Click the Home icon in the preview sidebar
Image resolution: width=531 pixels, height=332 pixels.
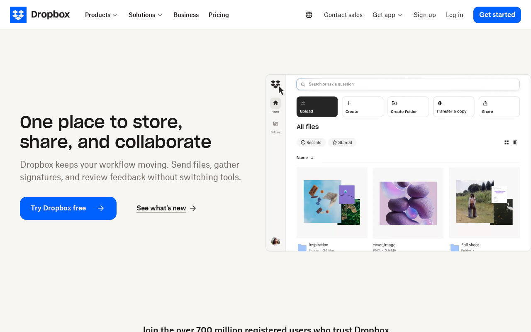[x=275, y=103]
